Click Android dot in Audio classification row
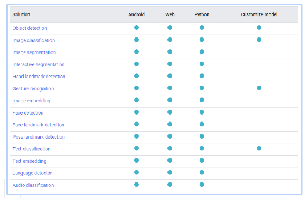307x198 pixels. click(136, 185)
